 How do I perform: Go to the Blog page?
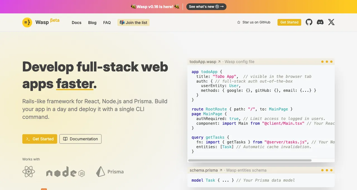[92, 23]
